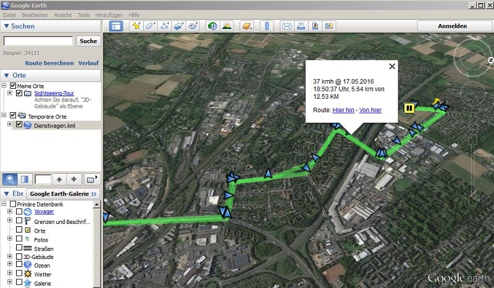494x288 pixels.
Task: Enable the Voyager layer checkbox
Action: coord(19,211)
